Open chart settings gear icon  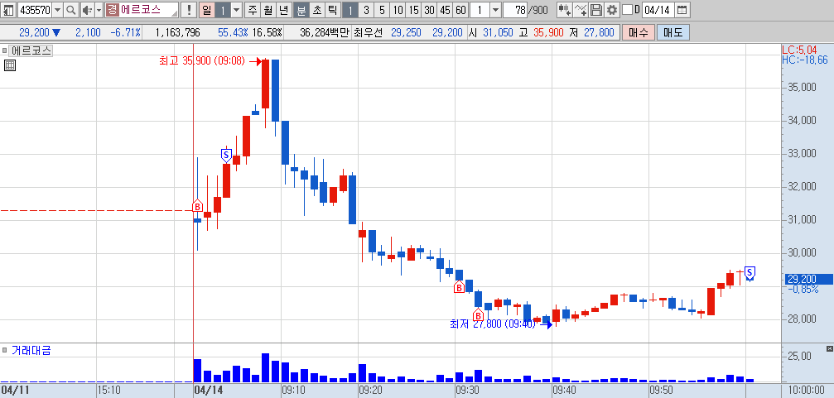pos(612,10)
